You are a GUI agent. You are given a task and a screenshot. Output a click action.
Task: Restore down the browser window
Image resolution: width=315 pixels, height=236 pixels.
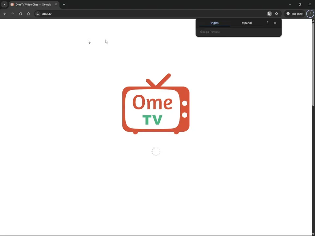[300, 4]
